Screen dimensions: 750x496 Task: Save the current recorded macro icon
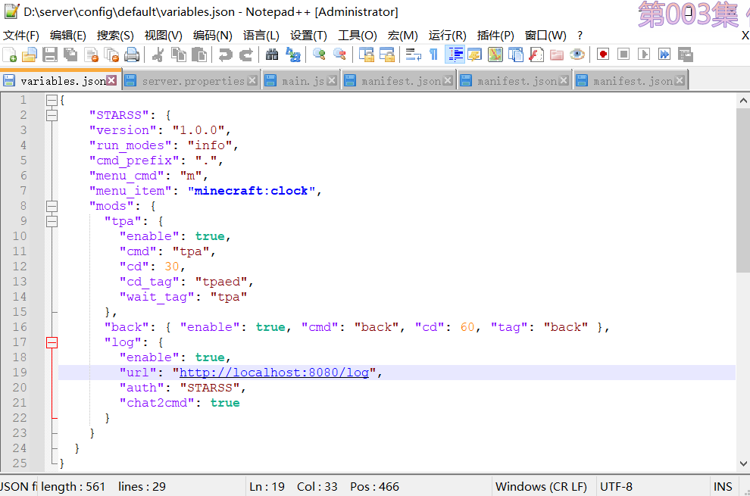tap(685, 55)
